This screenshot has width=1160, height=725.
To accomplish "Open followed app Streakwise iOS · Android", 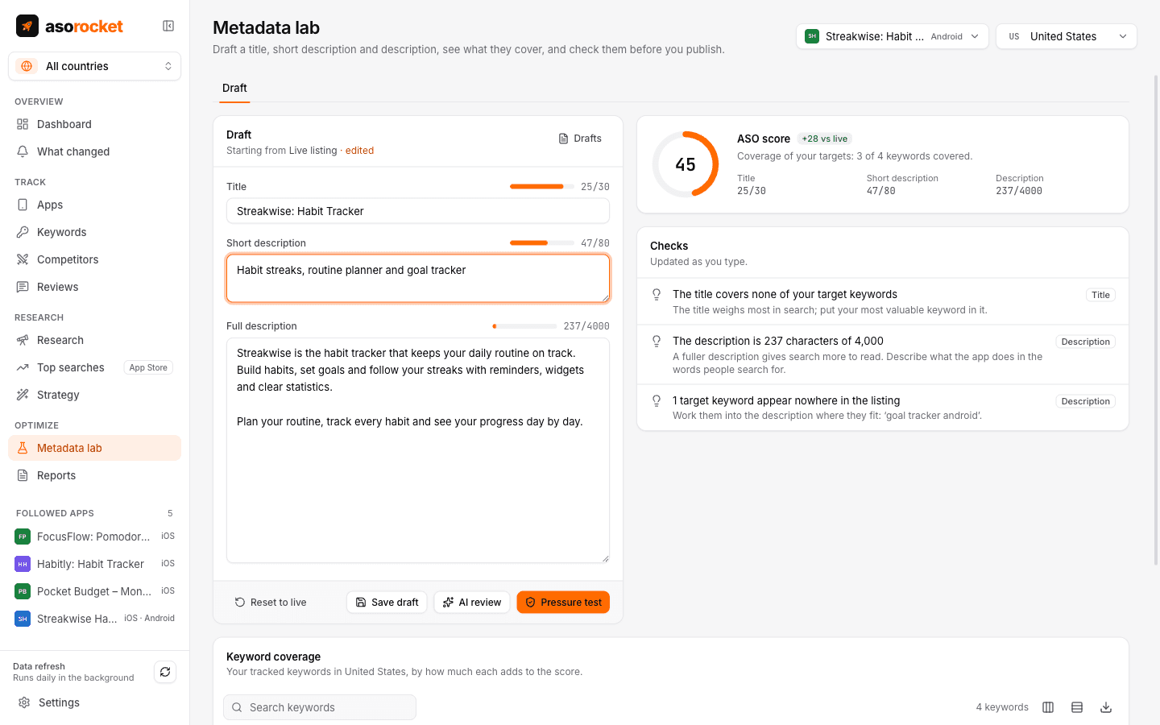I will click(94, 619).
